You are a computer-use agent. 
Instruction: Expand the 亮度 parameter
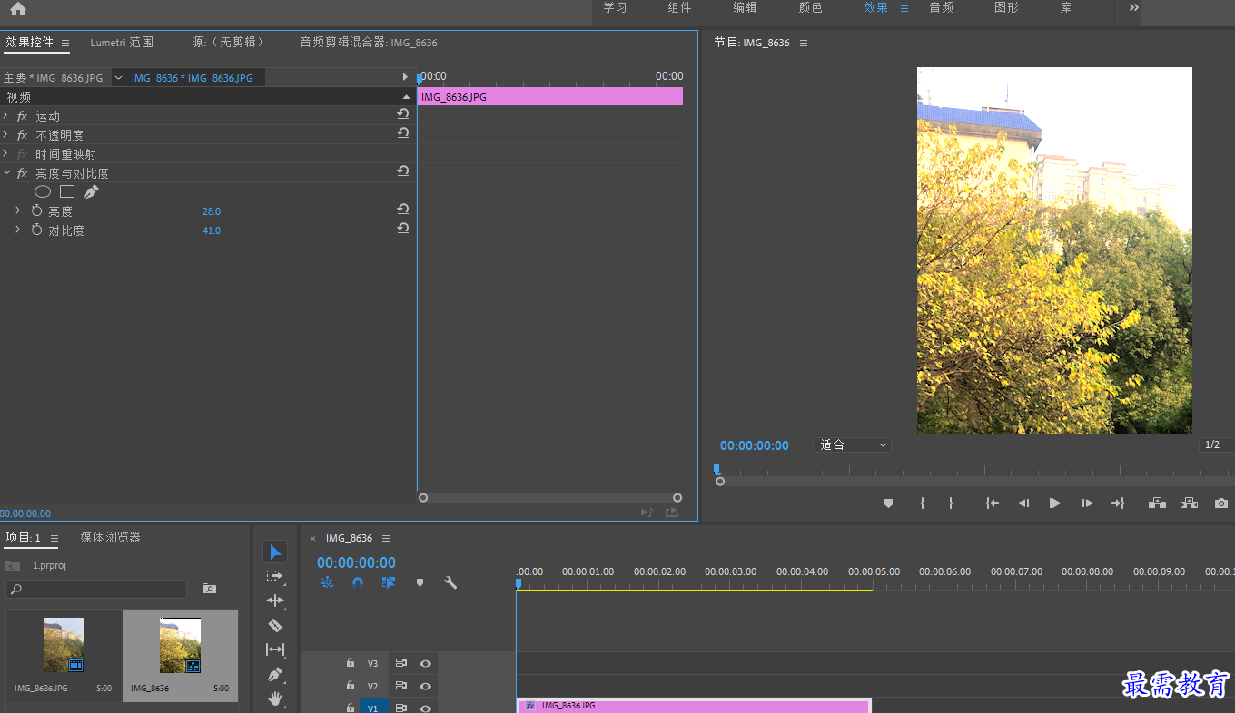click(17, 210)
